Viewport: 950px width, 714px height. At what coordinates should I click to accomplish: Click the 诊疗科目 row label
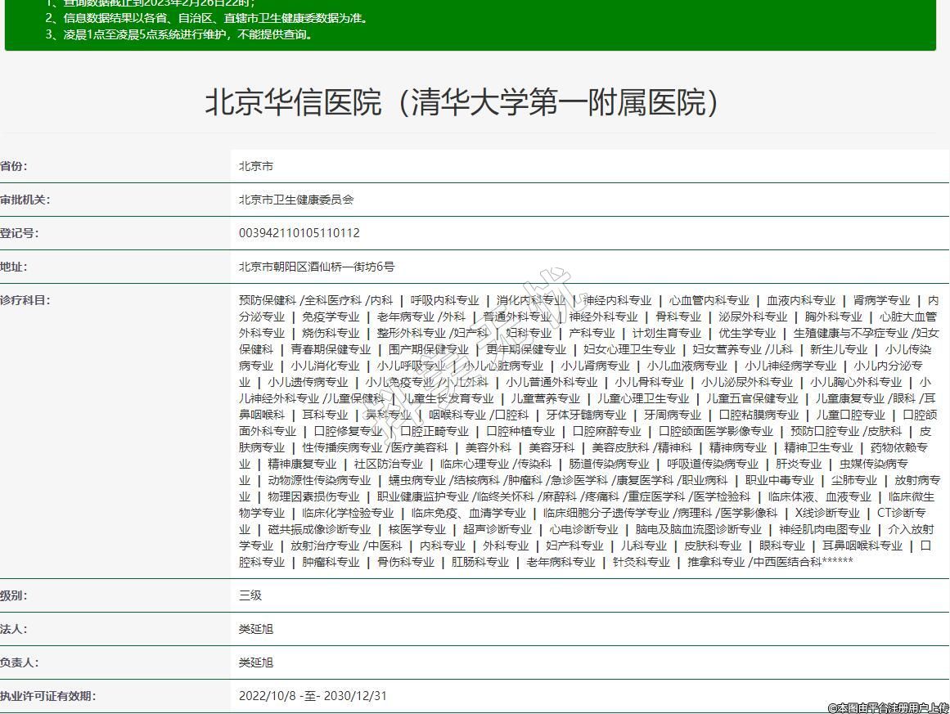point(25,300)
